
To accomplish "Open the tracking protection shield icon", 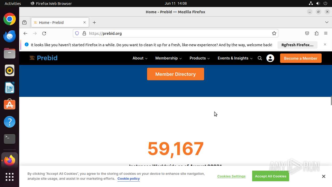I will [77, 33].
